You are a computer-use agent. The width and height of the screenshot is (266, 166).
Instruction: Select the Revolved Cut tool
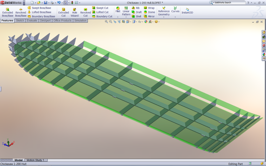[x=85, y=12]
